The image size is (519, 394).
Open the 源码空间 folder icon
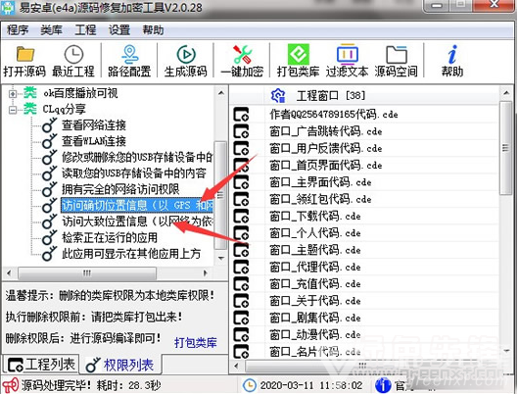point(397,54)
